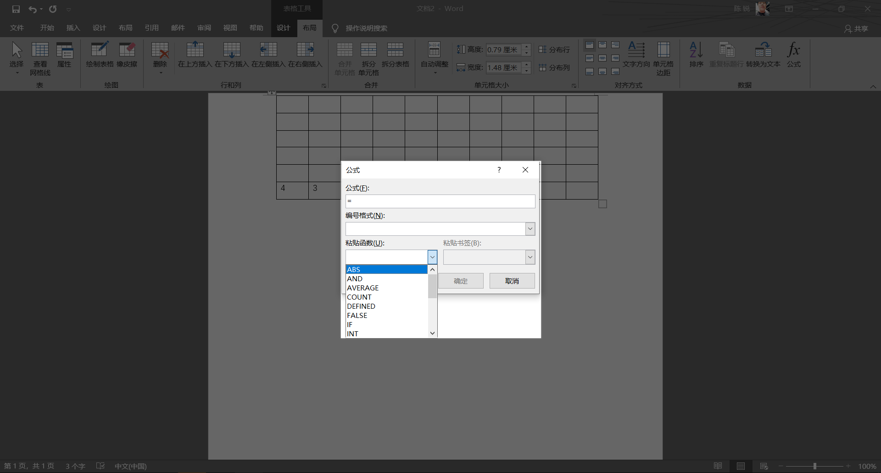The height and width of the screenshot is (473, 881).
Task: Insert column to right (在右侧插入)
Action: point(305,55)
